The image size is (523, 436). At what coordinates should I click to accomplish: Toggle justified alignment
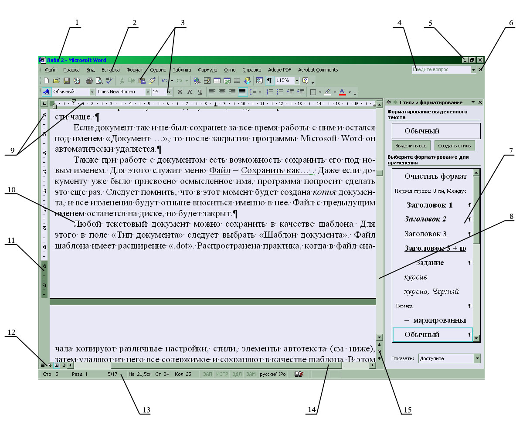242,92
